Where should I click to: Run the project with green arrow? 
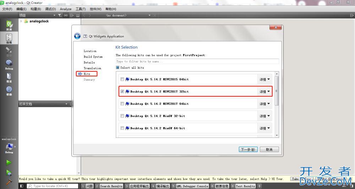pyautogui.click(x=9, y=162)
